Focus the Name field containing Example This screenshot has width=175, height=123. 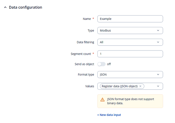(130, 19)
